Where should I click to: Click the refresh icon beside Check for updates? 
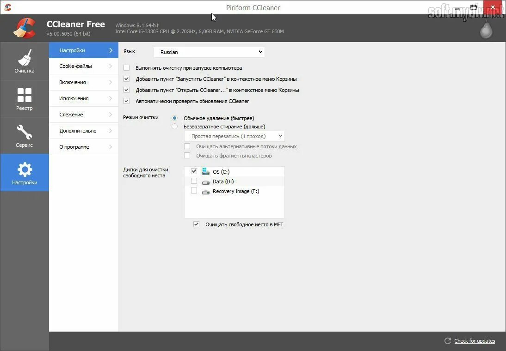tap(447, 341)
